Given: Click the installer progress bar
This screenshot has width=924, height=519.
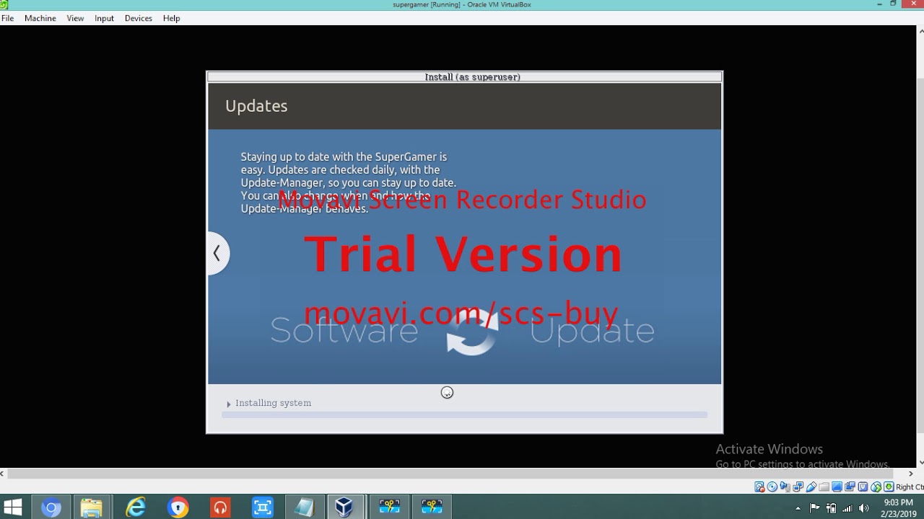Looking at the screenshot, I should click(464, 414).
